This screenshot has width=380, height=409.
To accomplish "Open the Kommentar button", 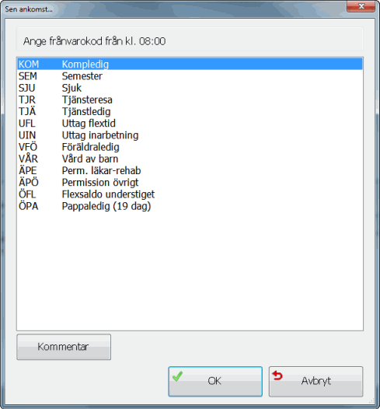I will click(x=64, y=347).
